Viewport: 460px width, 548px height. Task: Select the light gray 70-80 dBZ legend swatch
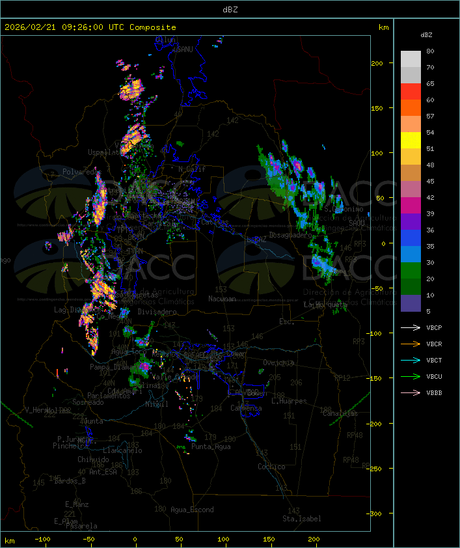tap(411, 59)
